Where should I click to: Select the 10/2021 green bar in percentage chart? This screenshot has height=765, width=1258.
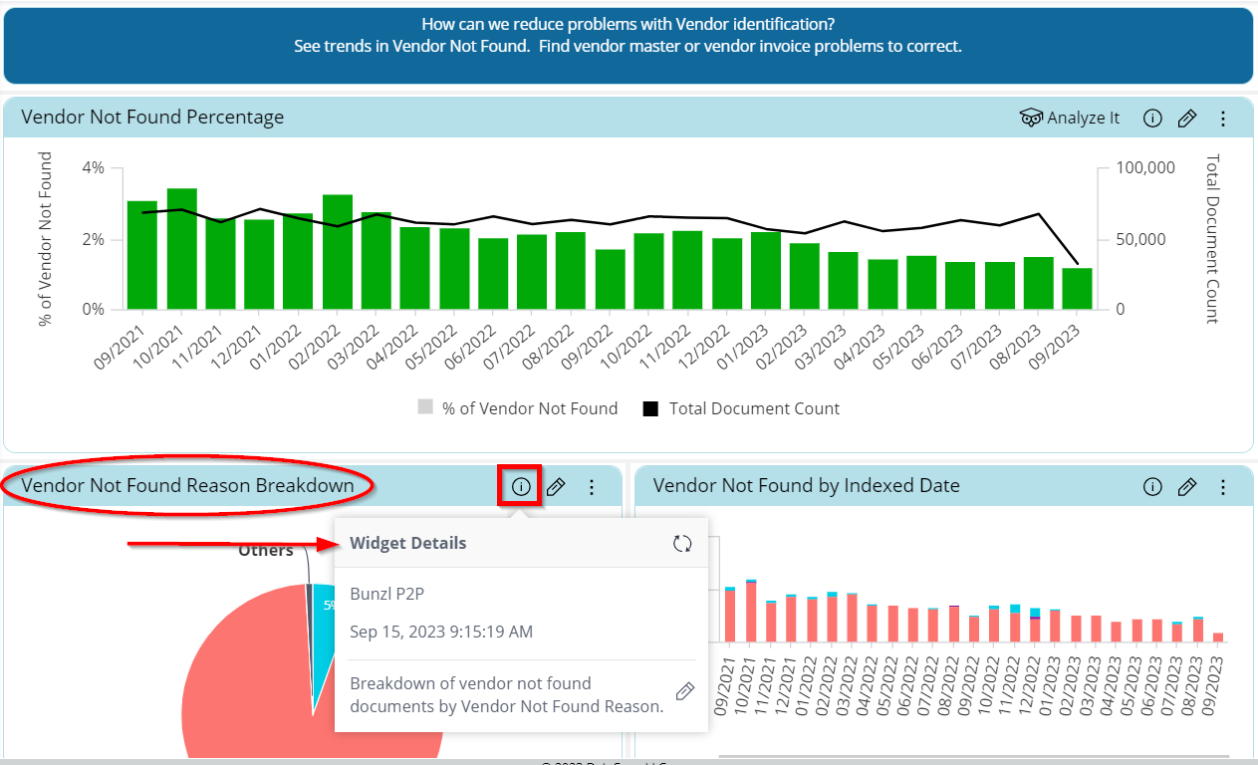pyautogui.click(x=181, y=248)
